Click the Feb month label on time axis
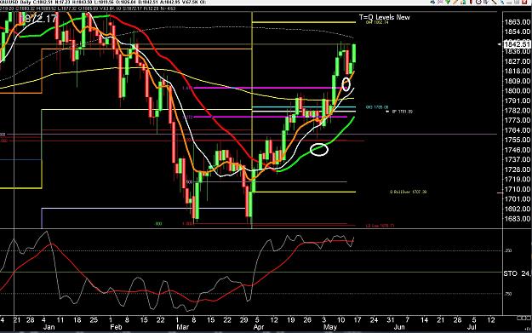Viewport: 532px width, 333px height. (116, 327)
